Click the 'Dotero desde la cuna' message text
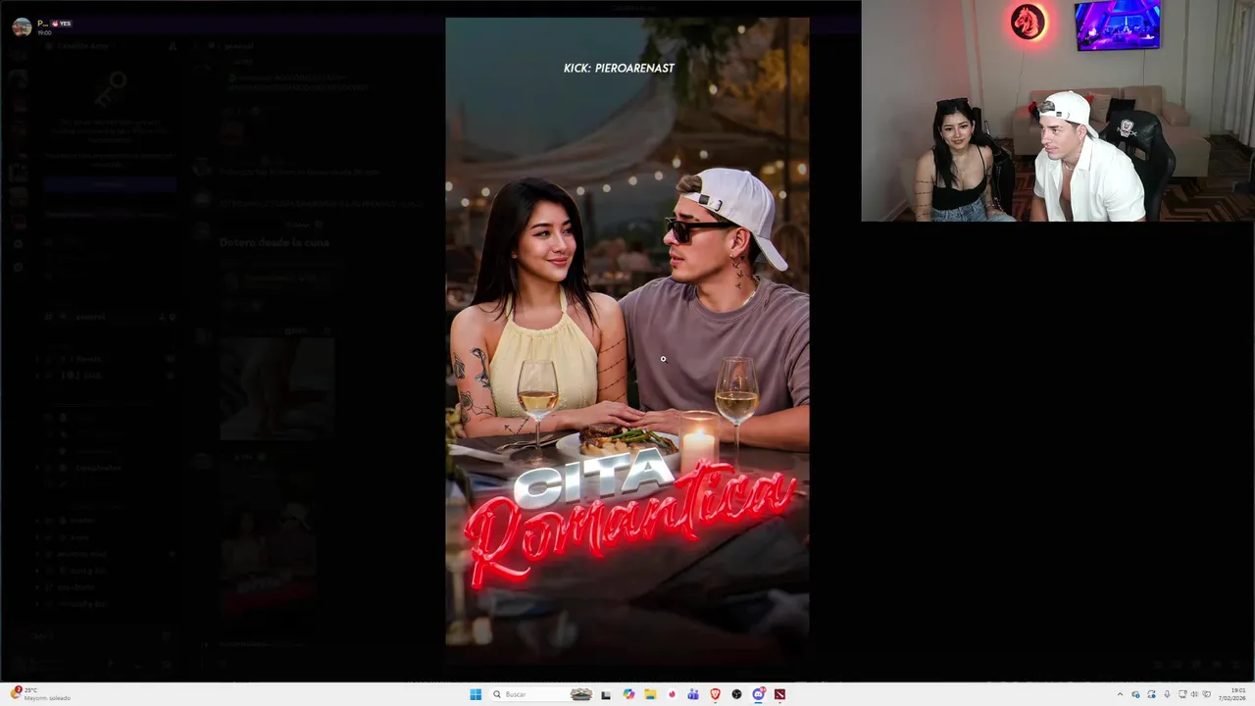This screenshot has width=1255, height=706. tap(275, 242)
